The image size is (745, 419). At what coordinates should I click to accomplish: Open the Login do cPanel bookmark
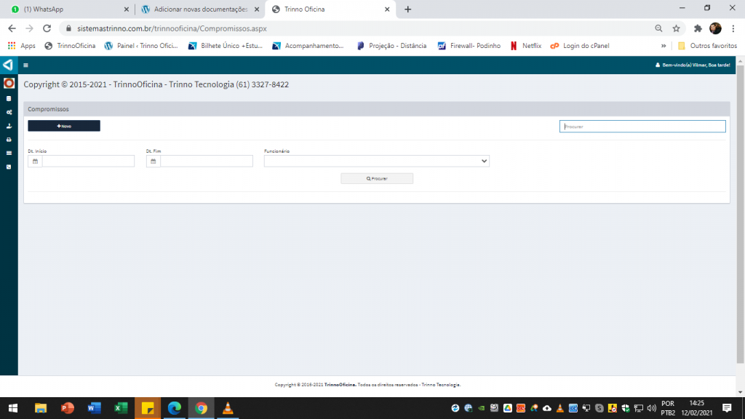[x=580, y=46]
